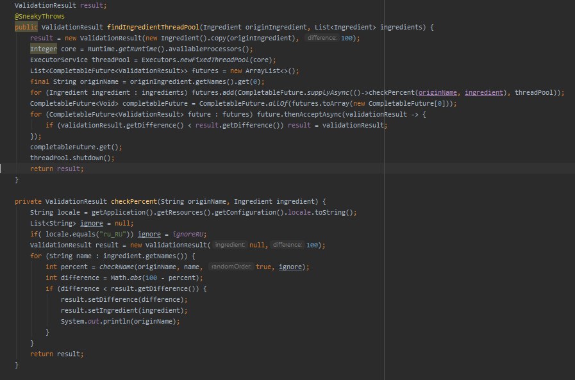Click the highlighted Integer type on core line

coord(44,49)
